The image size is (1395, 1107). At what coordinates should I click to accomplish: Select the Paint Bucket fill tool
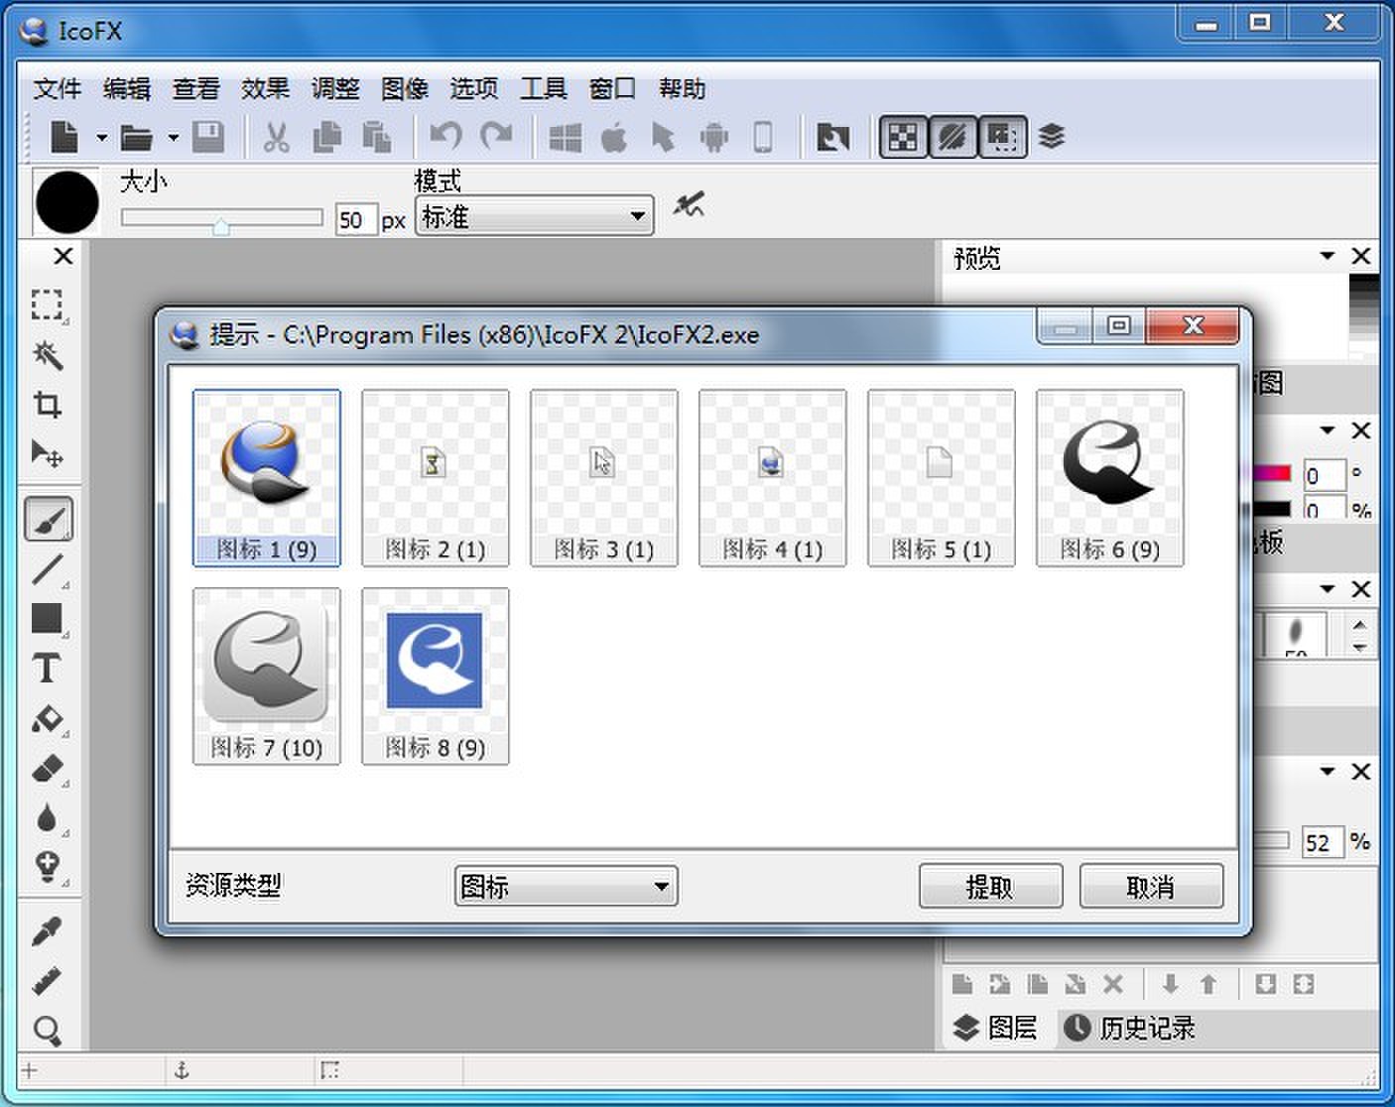[48, 719]
